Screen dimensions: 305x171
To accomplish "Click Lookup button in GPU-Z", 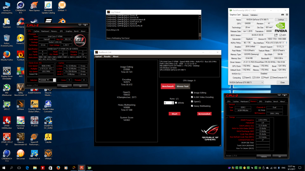I will [x=281, y=20].
